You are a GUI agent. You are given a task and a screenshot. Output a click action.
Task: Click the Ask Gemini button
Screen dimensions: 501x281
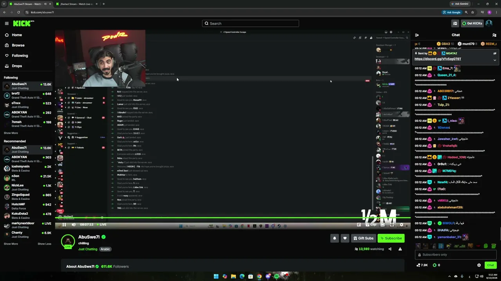(460, 4)
